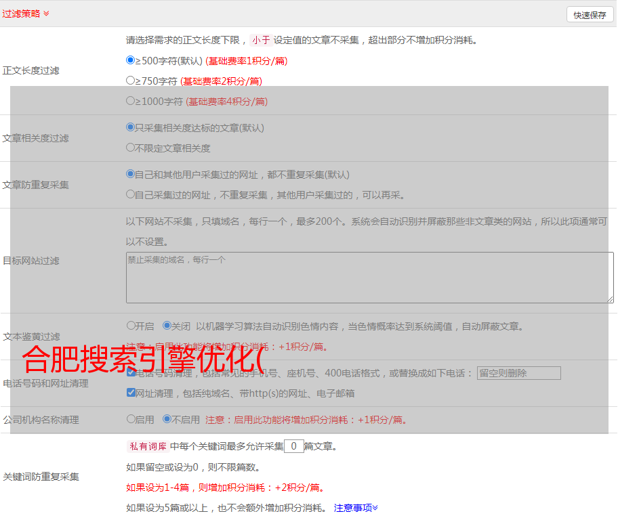Select 自己和其他用户采集过的网址都不重复采集 option
618x520 pixels.
pyautogui.click(x=131, y=174)
